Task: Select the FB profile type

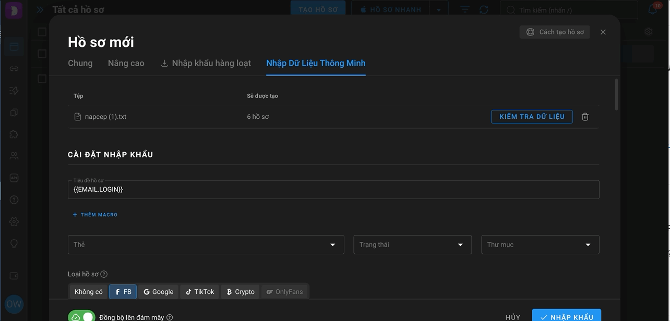Action: tap(123, 292)
